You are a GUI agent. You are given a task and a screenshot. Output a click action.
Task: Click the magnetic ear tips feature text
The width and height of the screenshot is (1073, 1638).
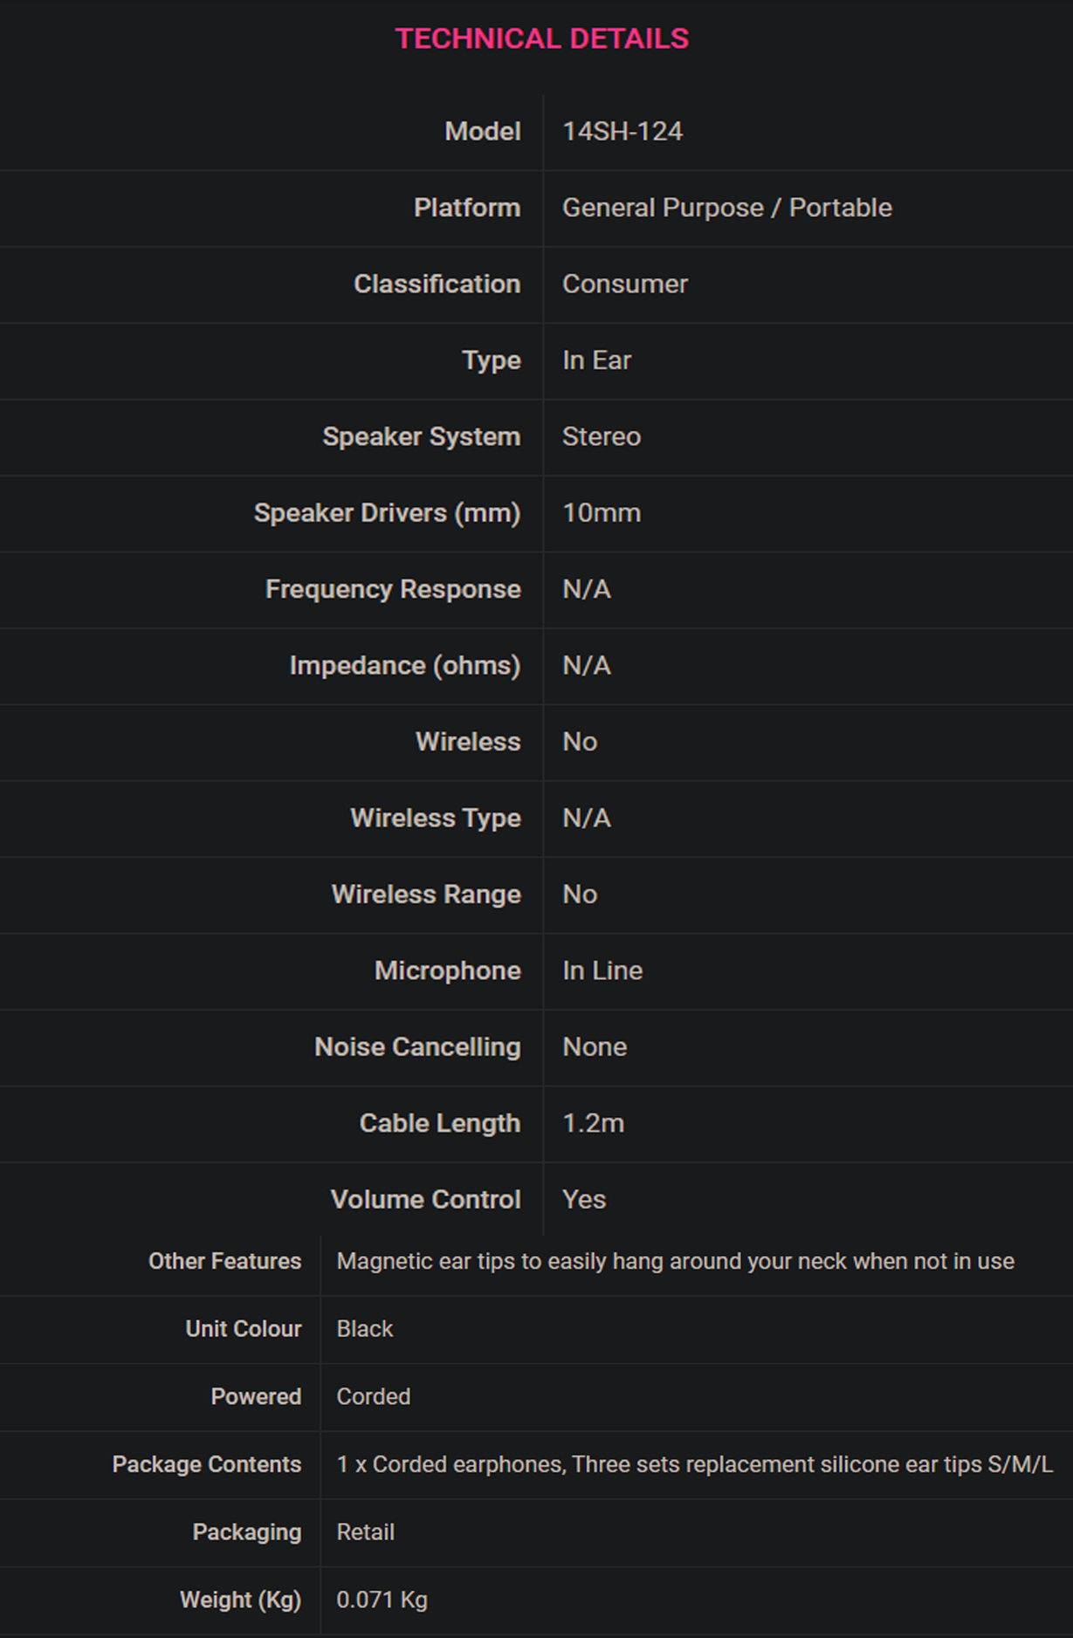point(675,1261)
